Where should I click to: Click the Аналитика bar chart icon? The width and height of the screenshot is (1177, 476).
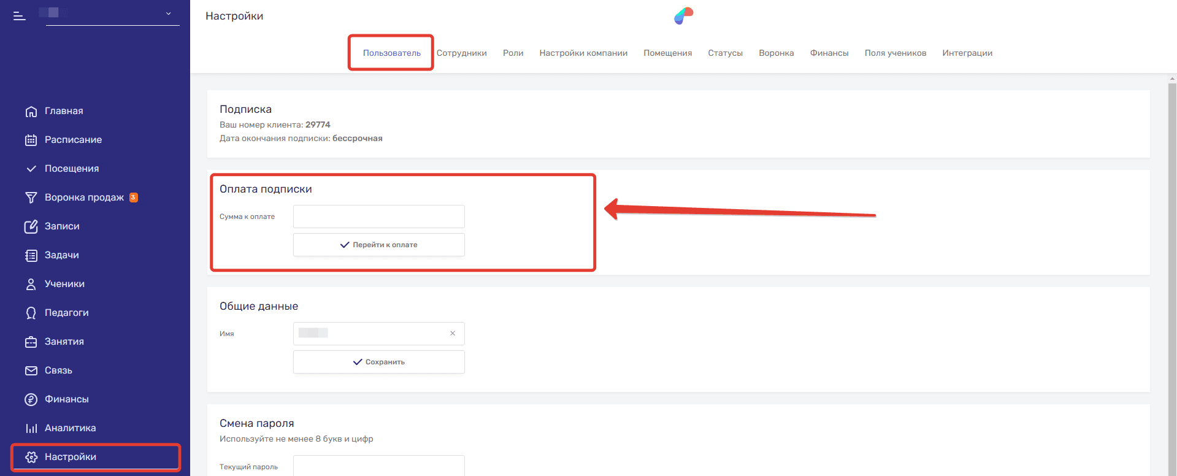coord(31,428)
